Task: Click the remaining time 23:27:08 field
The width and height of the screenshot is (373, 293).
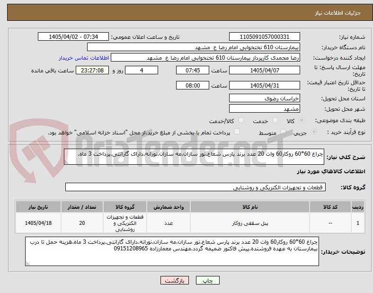Action: (92, 71)
